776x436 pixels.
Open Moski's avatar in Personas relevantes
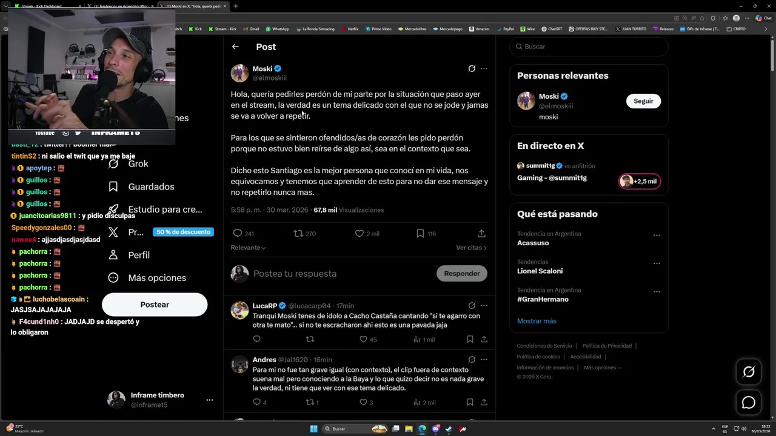[526, 101]
